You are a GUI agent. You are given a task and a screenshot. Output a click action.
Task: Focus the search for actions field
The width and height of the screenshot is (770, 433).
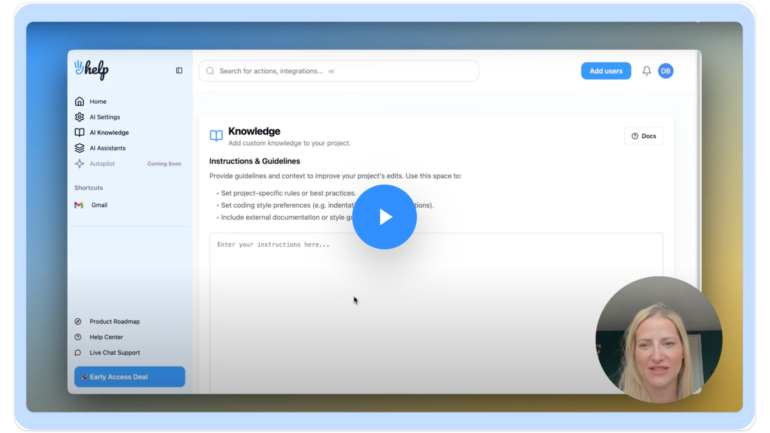point(339,71)
